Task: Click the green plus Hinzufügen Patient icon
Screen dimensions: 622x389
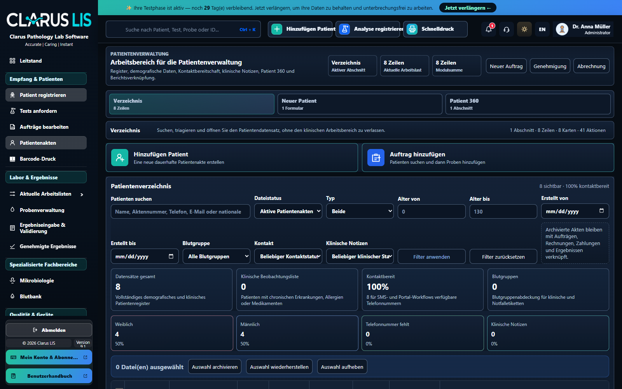Action: [x=277, y=29]
